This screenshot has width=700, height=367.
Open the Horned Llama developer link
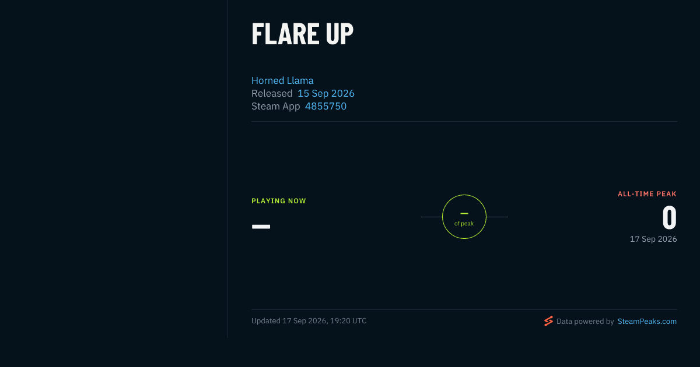coord(282,80)
